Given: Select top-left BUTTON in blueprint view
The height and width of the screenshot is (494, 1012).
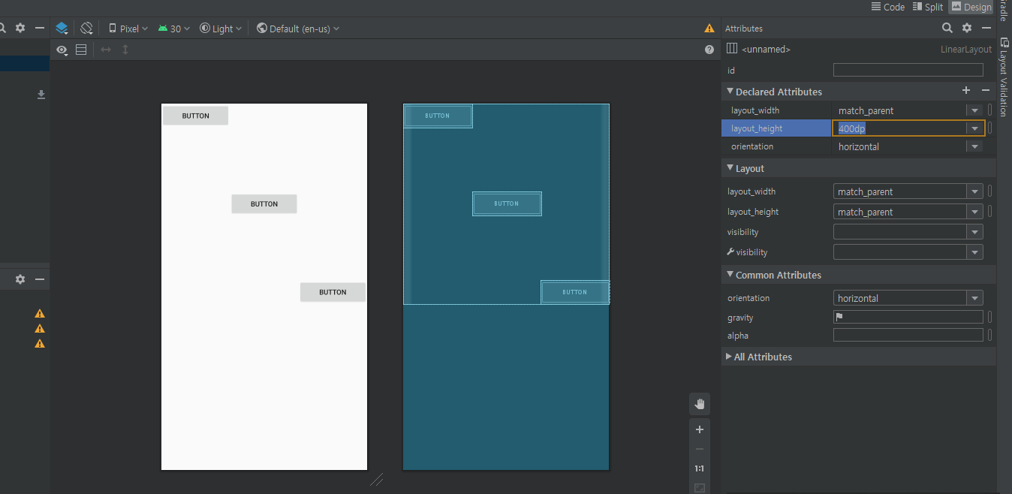Looking at the screenshot, I should pos(438,116).
